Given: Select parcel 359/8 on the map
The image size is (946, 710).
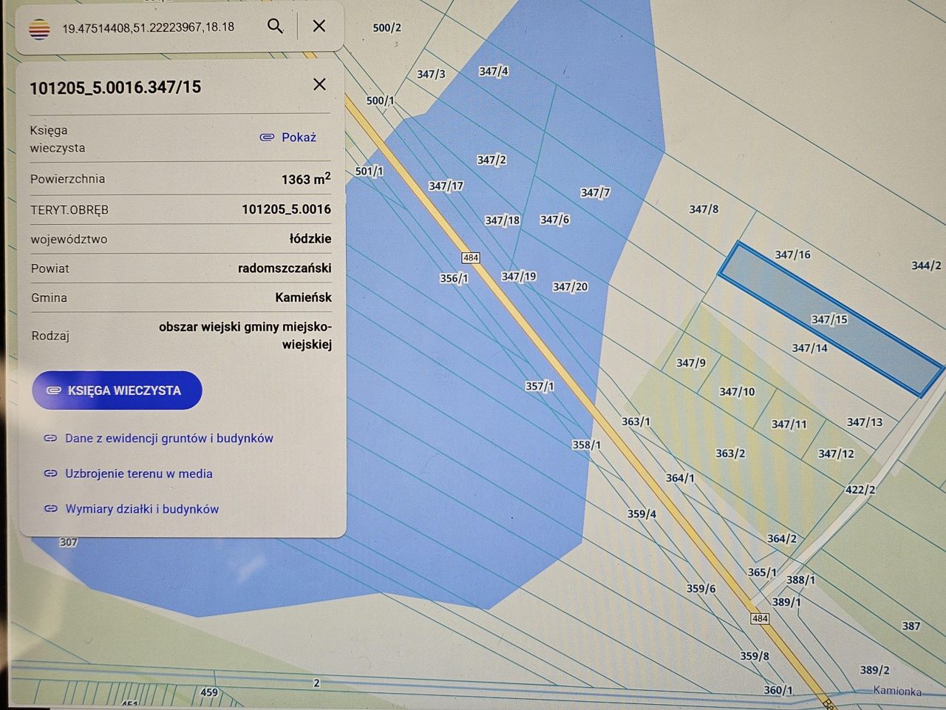Looking at the screenshot, I should tap(755, 656).
